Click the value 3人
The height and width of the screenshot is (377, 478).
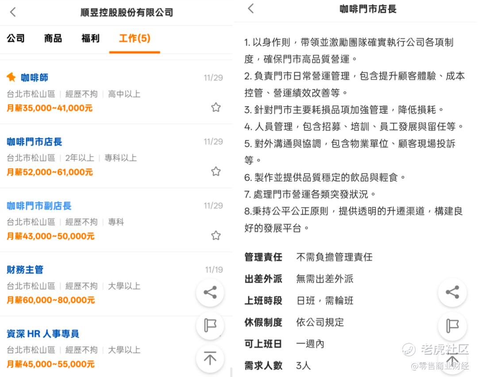click(303, 365)
